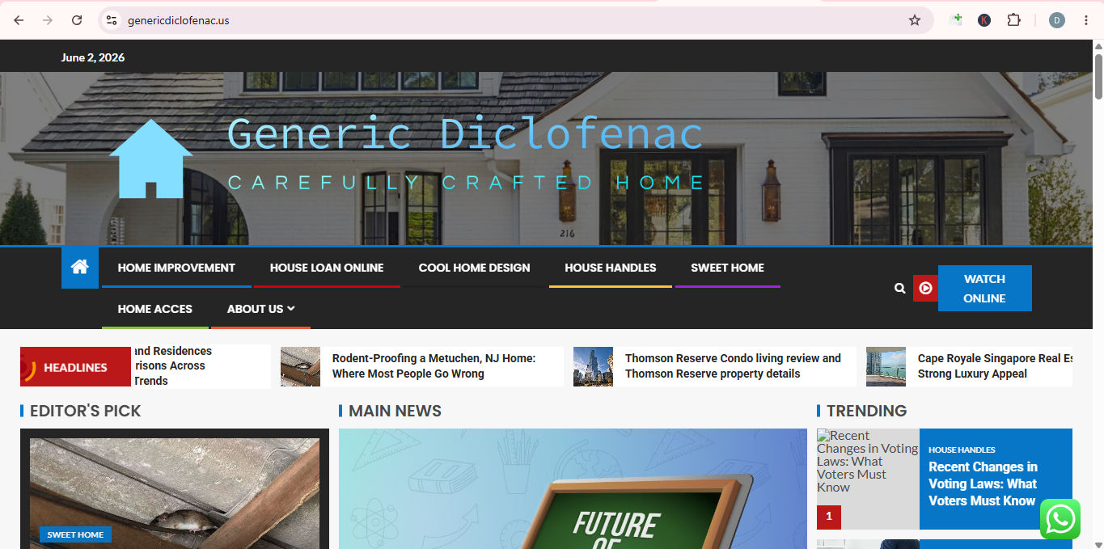The image size is (1104, 549).
Task: Click the Editor's Pick section heading
Action: 85,411
